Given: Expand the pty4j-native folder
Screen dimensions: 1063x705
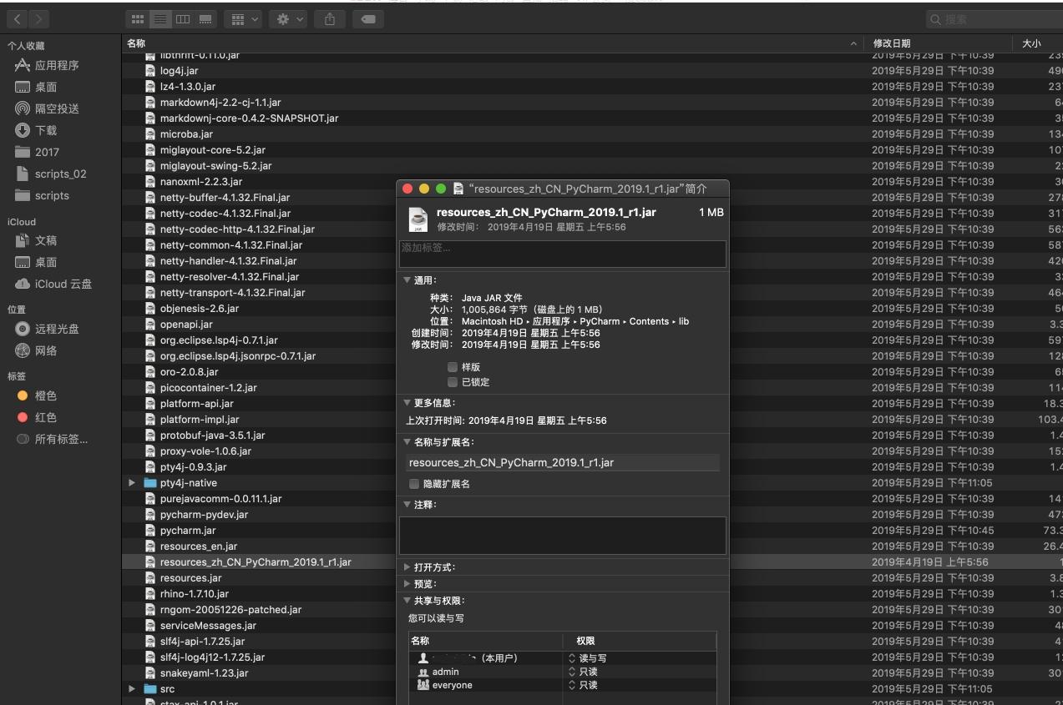Looking at the screenshot, I should [132, 483].
